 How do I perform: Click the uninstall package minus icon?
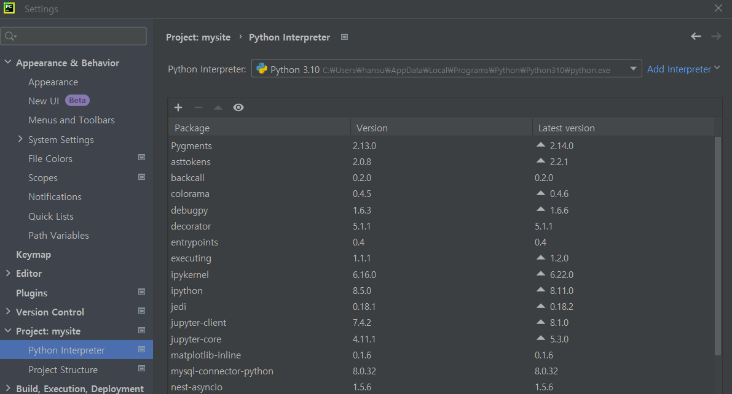coord(199,108)
